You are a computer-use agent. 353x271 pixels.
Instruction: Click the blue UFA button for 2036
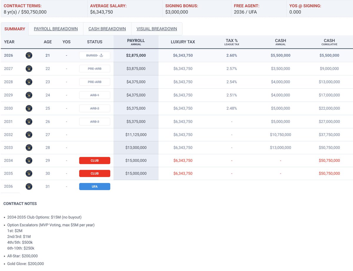[94, 186]
